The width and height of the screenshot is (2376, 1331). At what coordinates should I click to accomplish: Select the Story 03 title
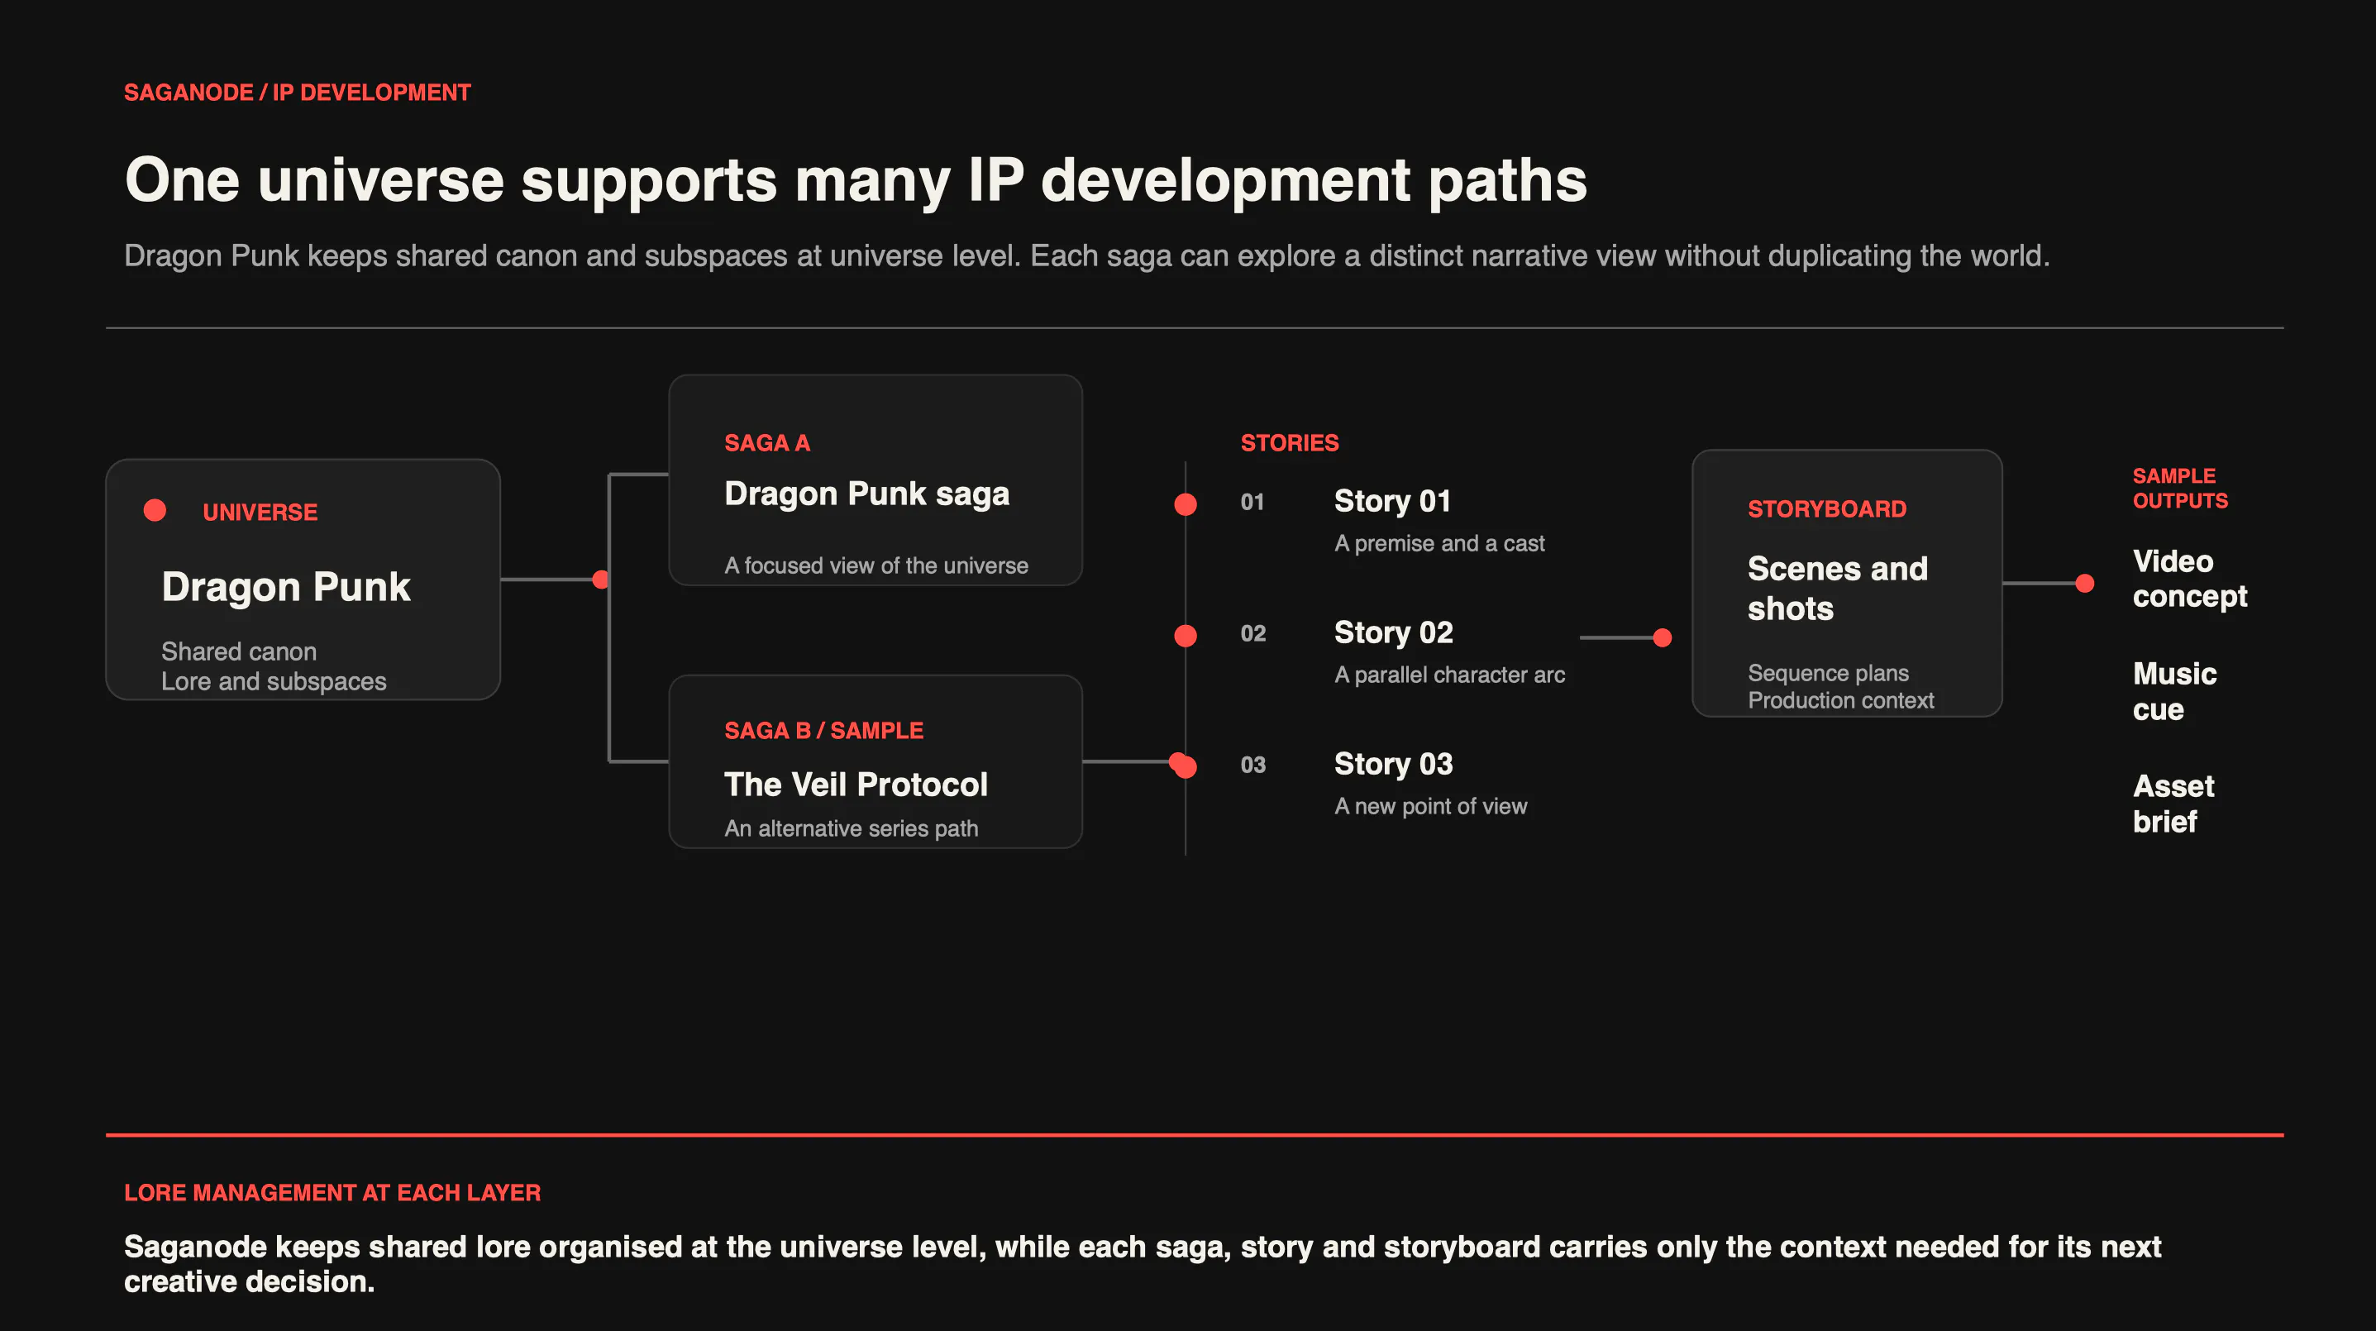[x=1394, y=764]
